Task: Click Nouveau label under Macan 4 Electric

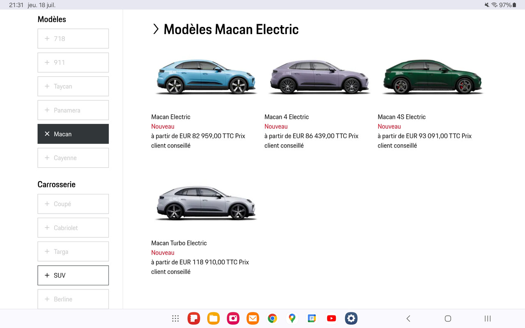Action: (x=276, y=127)
